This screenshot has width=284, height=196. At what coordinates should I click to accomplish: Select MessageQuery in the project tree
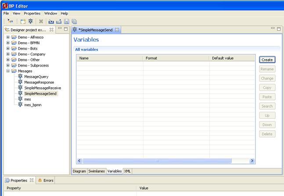36,77
